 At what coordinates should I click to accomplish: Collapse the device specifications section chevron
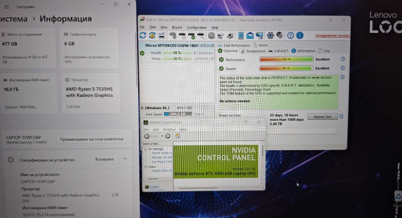pos(125,159)
